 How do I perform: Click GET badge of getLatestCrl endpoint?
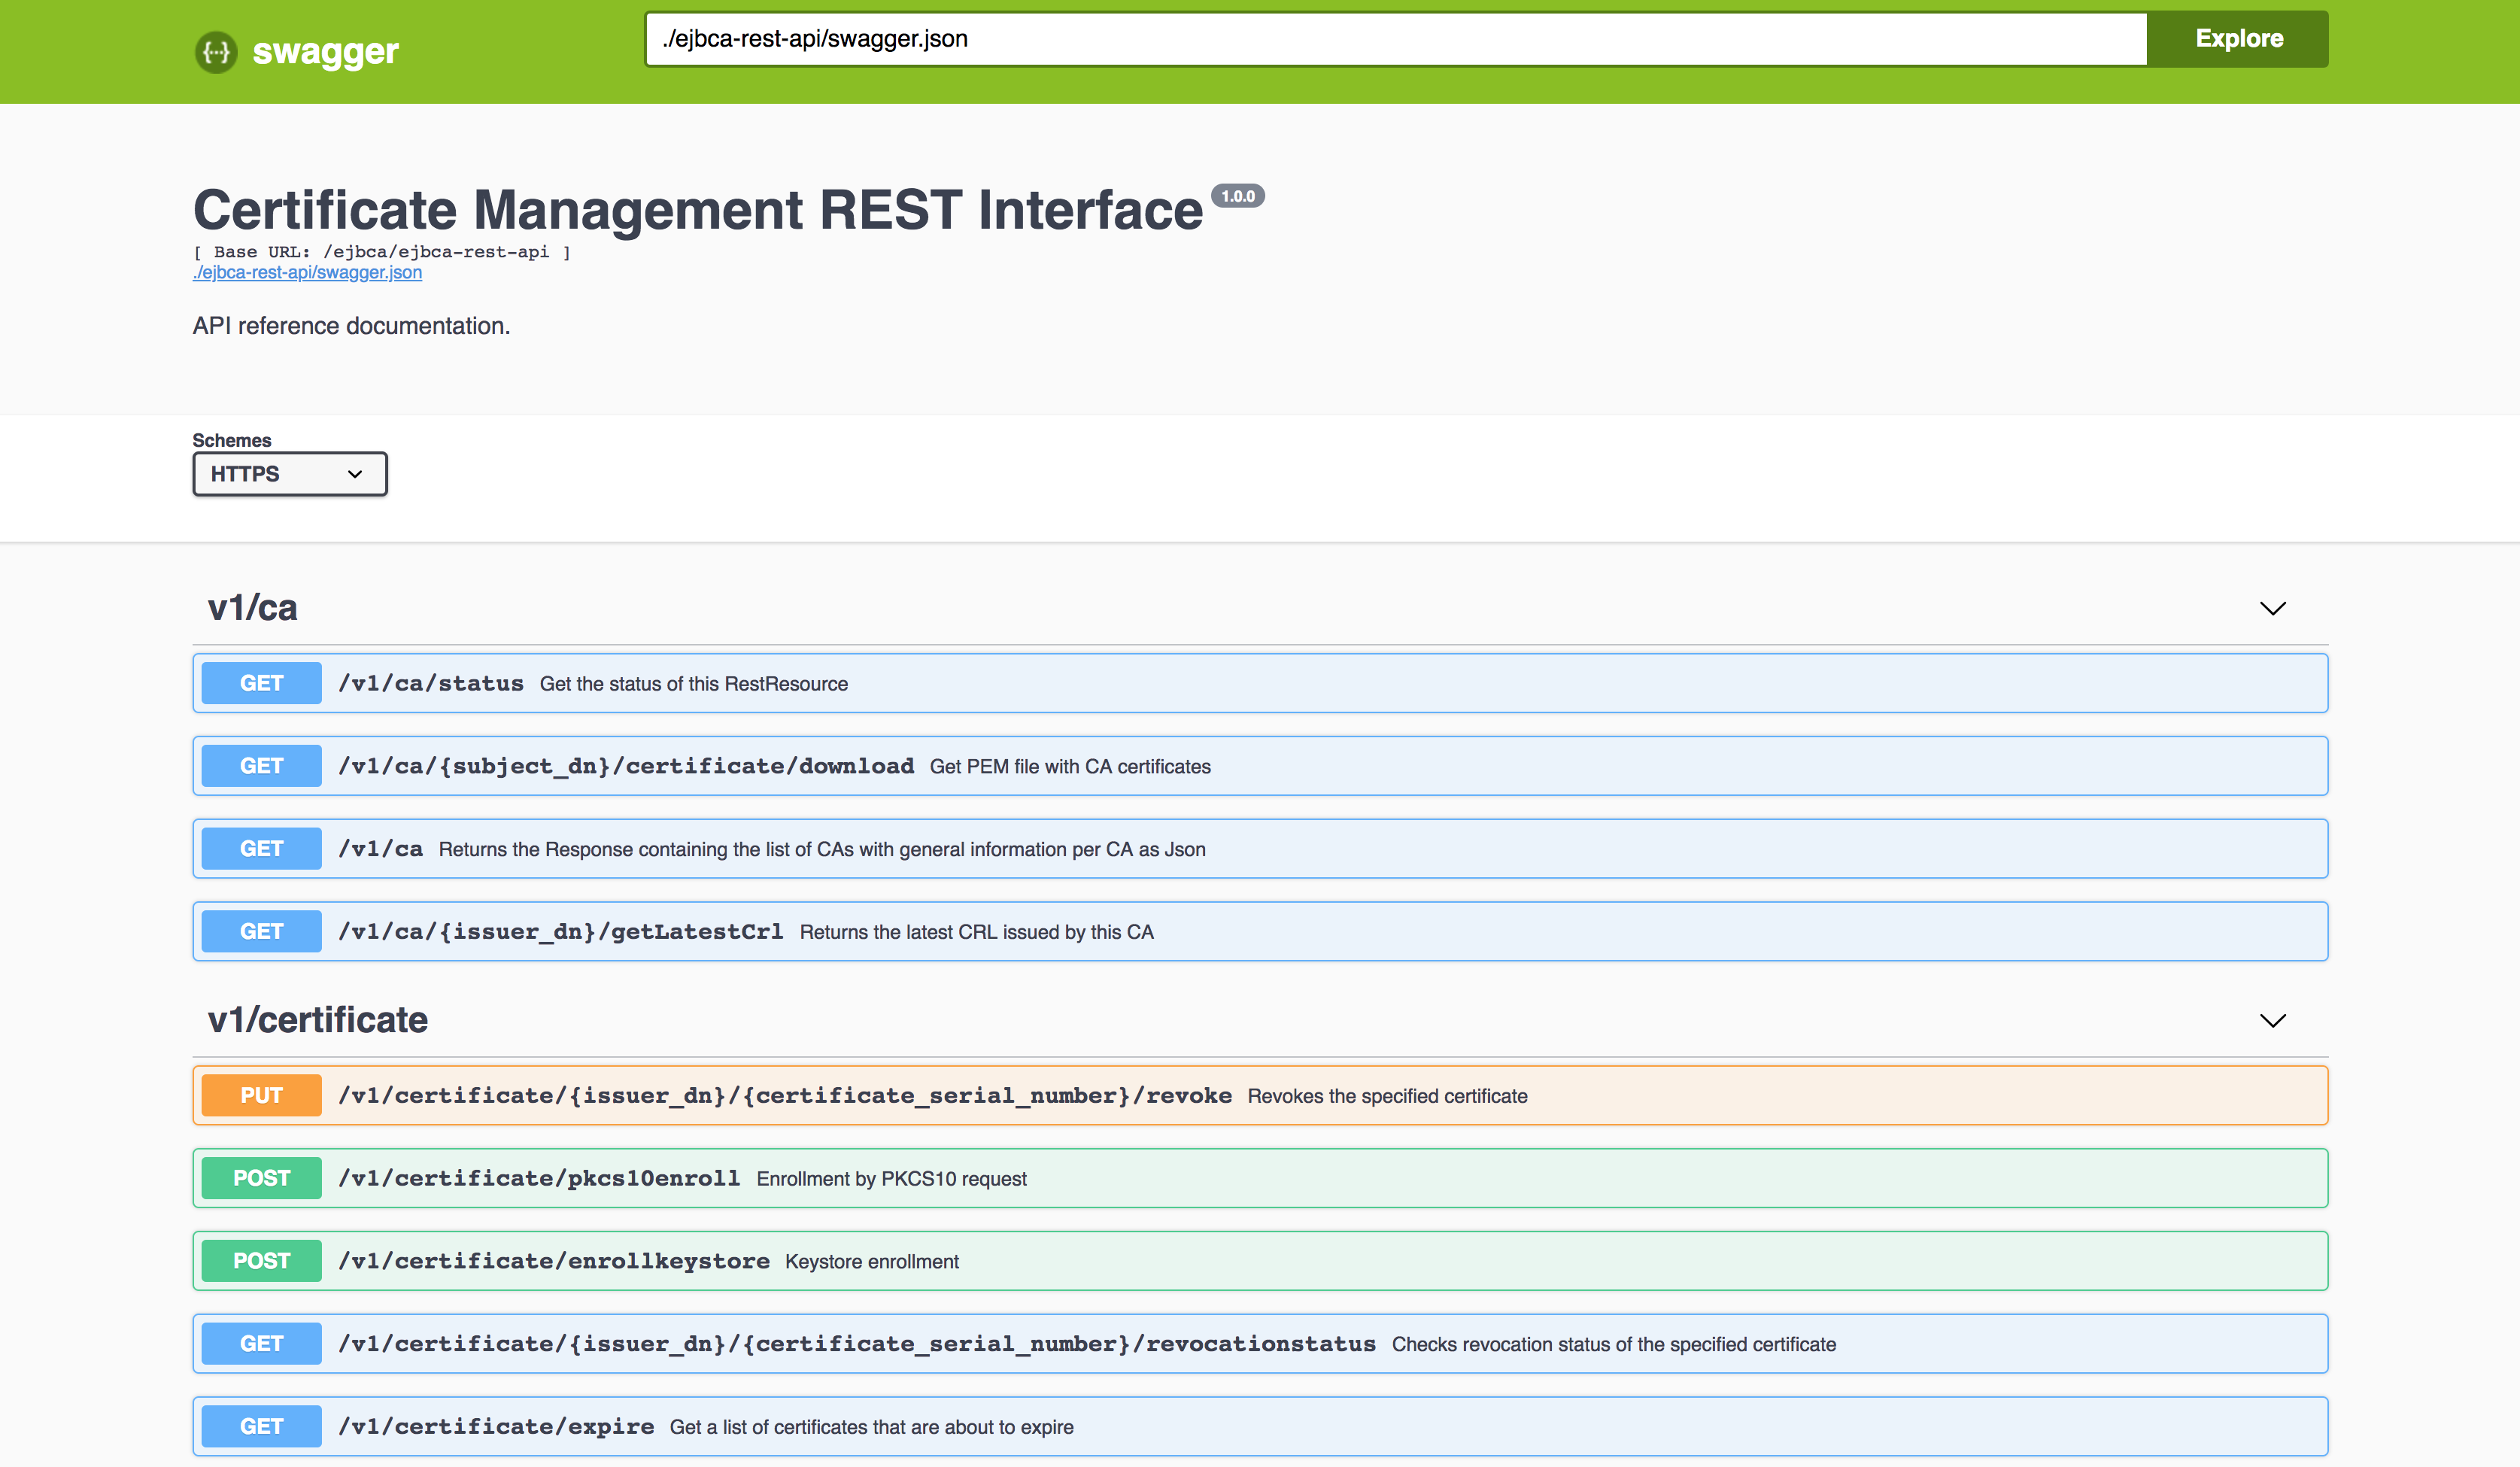coord(261,931)
